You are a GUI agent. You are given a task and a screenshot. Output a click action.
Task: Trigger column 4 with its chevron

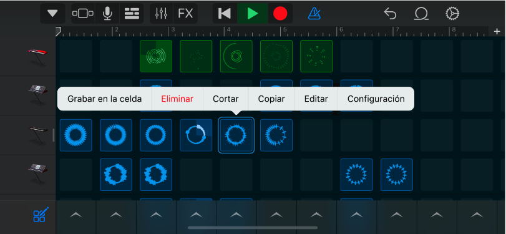[196, 215]
